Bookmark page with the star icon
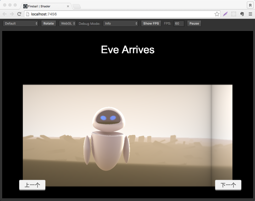The width and height of the screenshot is (255, 201). [217, 14]
